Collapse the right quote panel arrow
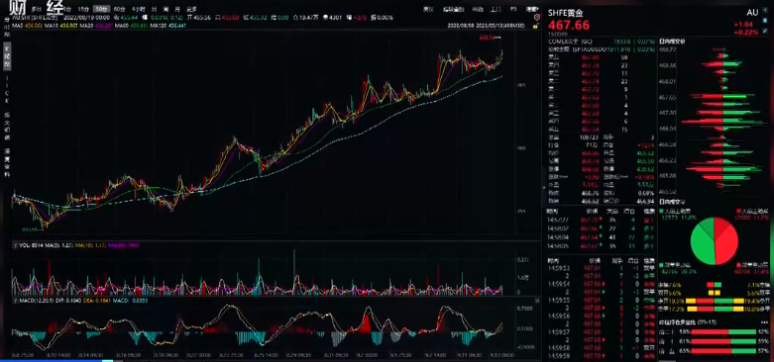Image resolution: width=774 pixels, height=362 pixels. (x=545, y=186)
